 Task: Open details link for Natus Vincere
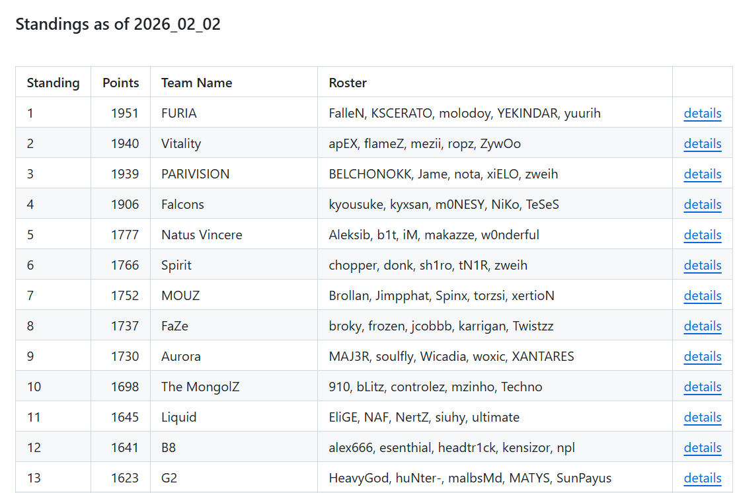tap(702, 235)
